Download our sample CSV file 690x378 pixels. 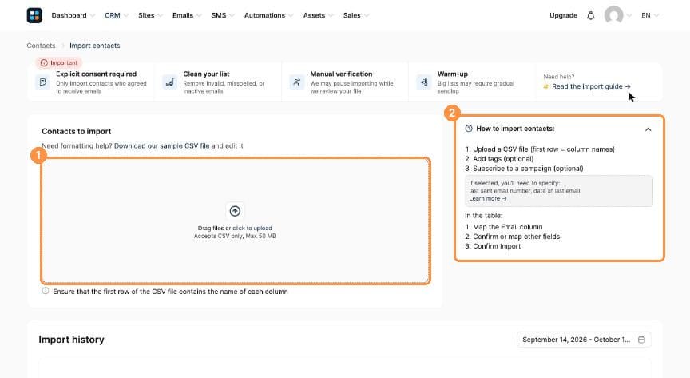tap(162, 145)
